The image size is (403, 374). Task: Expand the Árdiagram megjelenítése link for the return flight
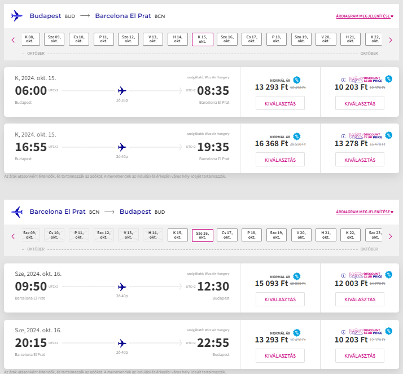[364, 212]
